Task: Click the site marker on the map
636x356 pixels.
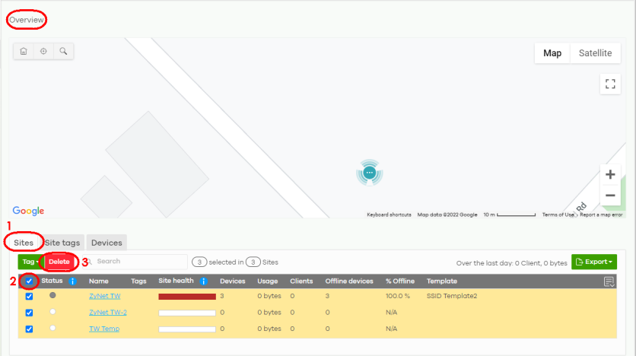Action: 369,173
